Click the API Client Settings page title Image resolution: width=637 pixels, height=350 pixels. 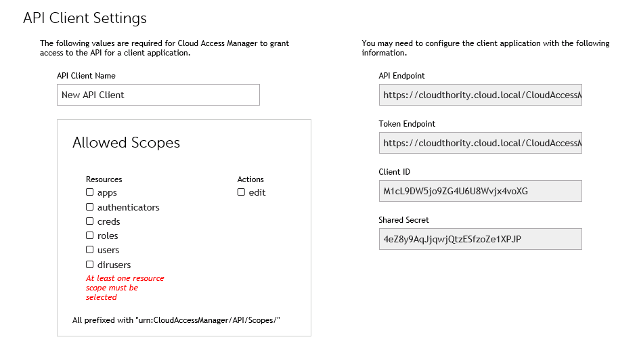pos(85,18)
